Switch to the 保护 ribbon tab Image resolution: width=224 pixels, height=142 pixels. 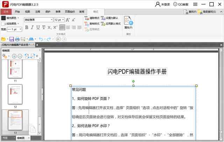pyautogui.click(x=48, y=12)
